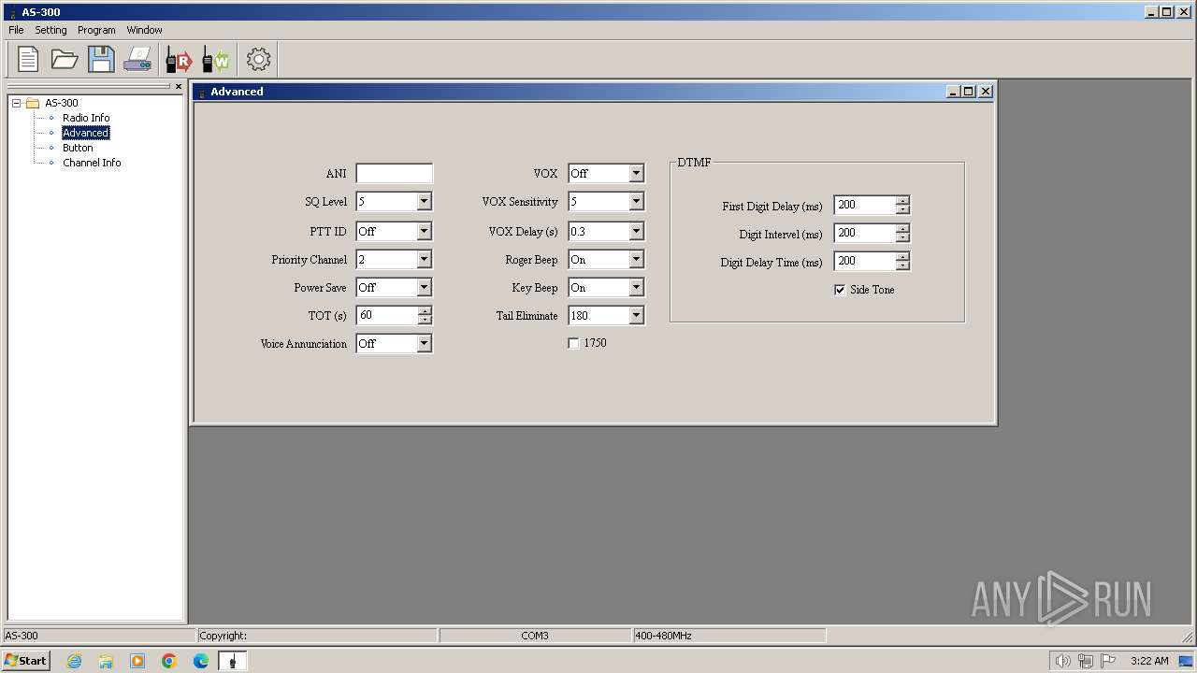Uncheck the Side Tone checkbox
1197x673 pixels.
pyautogui.click(x=840, y=290)
